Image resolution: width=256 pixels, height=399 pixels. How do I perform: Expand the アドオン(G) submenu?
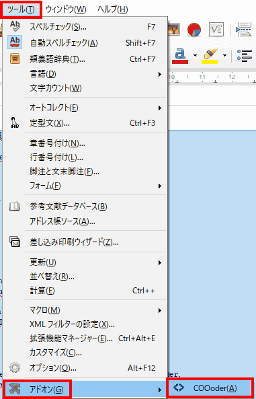pyautogui.click(x=85, y=389)
